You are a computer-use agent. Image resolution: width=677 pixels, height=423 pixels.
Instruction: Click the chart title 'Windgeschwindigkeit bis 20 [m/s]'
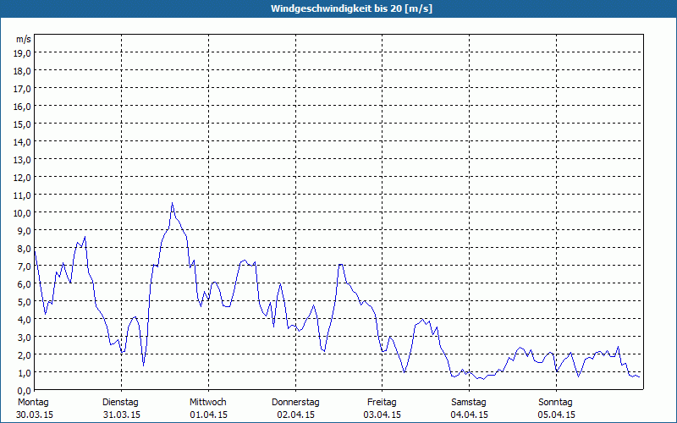coord(351,8)
